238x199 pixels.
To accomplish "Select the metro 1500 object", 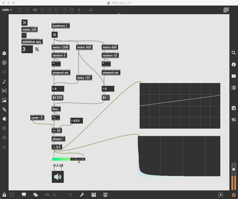I will click(x=60, y=47).
